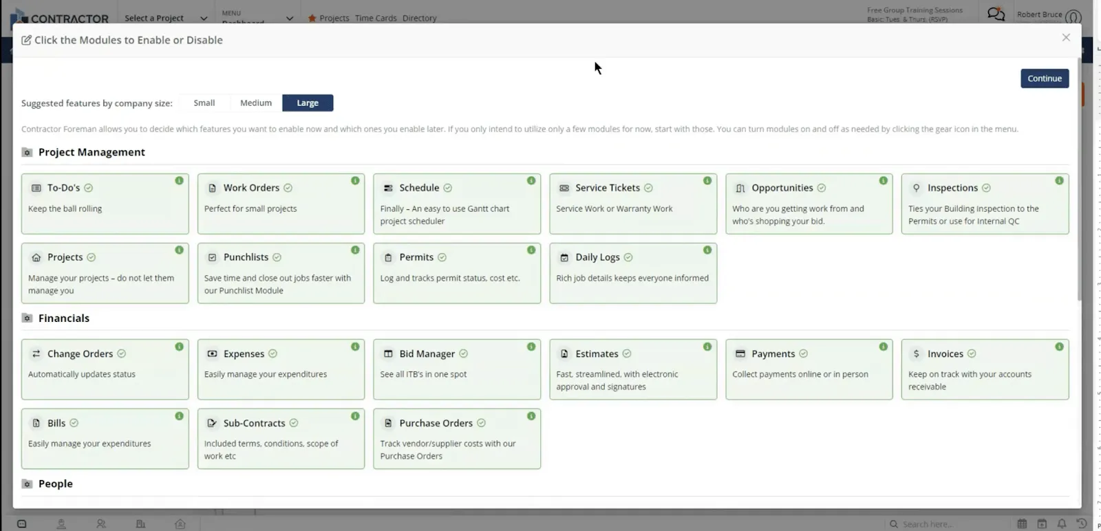Click the Search here field at bottom
The height and width of the screenshot is (531, 1101).
tap(949, 524)
